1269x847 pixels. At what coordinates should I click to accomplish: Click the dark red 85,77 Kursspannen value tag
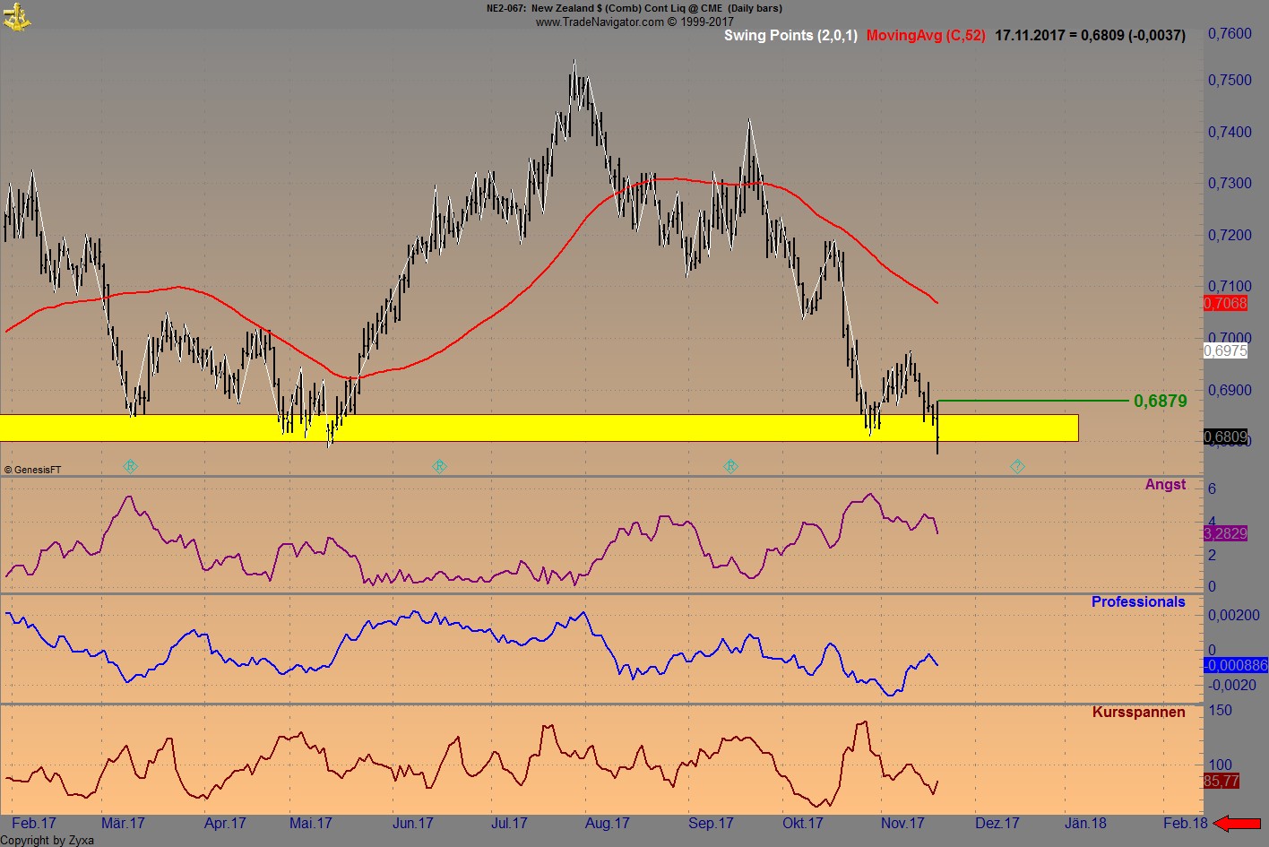click(x=1222, y=781)
